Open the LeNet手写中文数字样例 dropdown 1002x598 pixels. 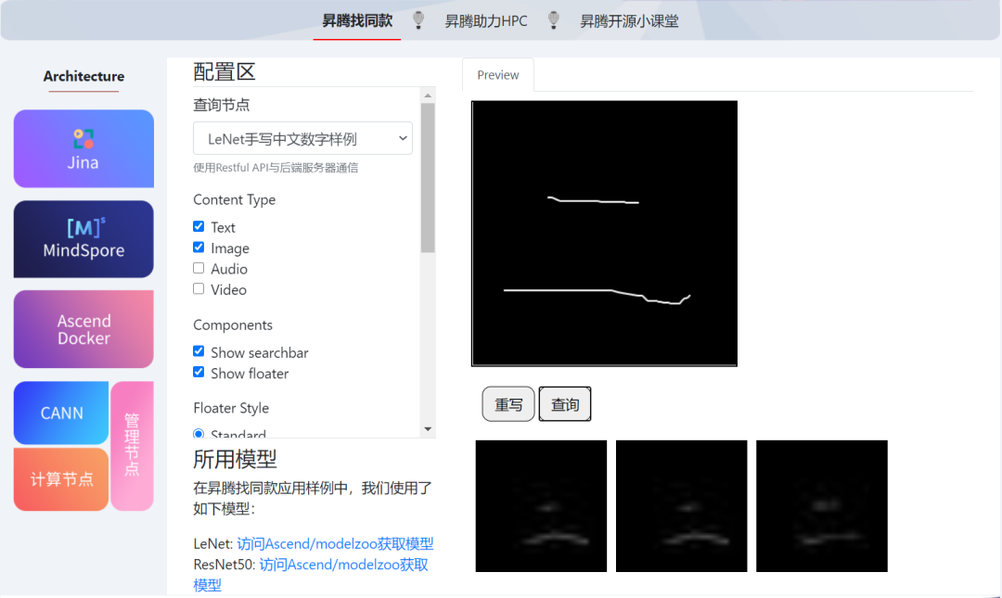(x=302, y=139)
